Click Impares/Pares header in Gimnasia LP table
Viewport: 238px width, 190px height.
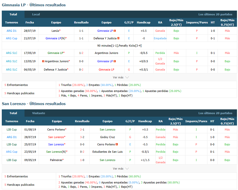tap(197, 22)
